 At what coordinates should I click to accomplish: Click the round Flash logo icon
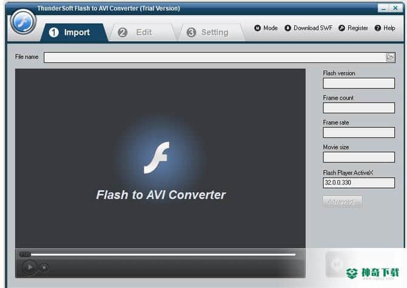[23, 22]
